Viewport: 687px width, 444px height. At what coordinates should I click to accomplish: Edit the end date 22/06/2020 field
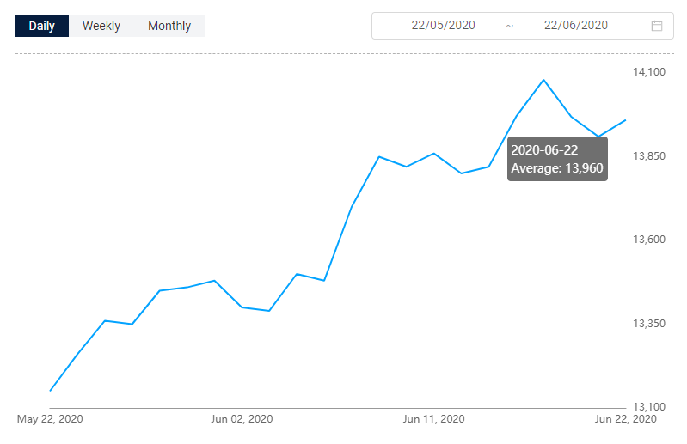click(x=576, y=26)
